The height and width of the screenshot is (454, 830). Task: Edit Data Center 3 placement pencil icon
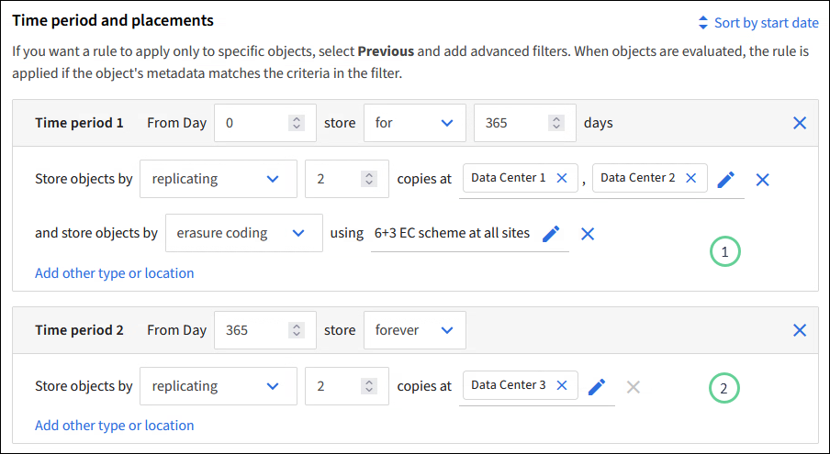click(597, 387)
